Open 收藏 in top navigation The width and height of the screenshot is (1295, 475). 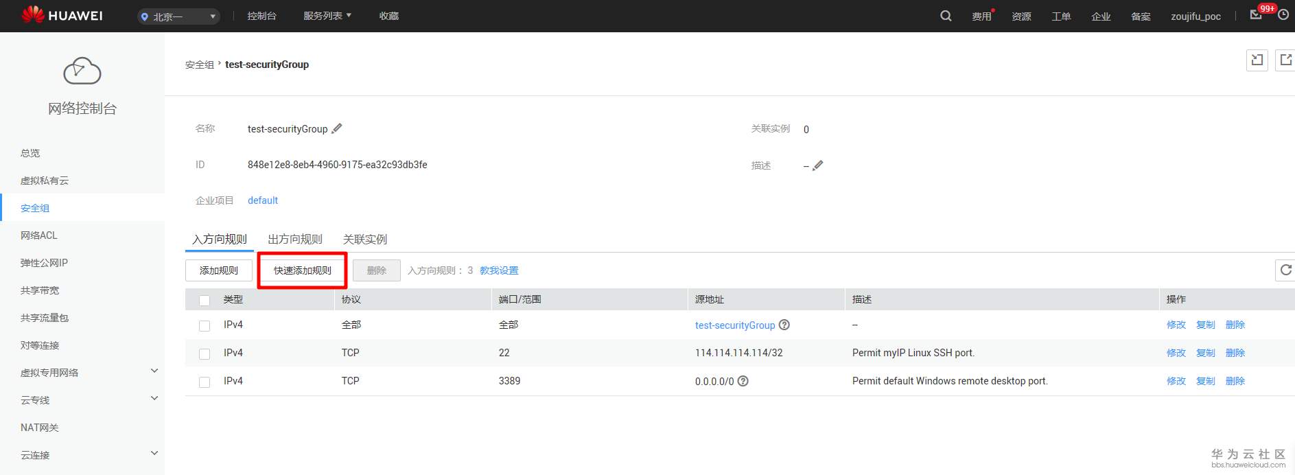coord(389,16)
